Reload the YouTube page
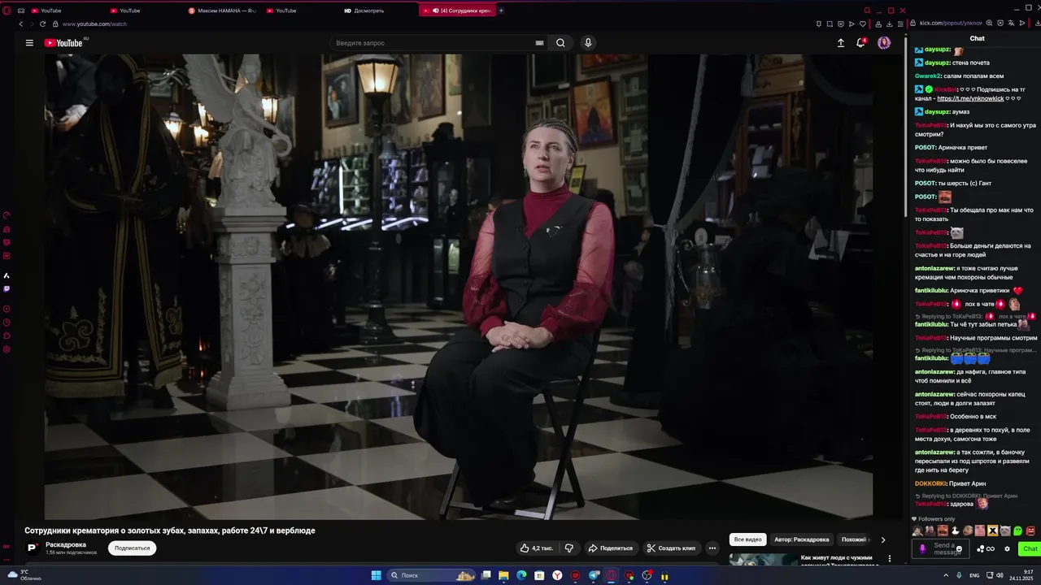The height and width of the screenshot is (585, 1041). [42, 24]
